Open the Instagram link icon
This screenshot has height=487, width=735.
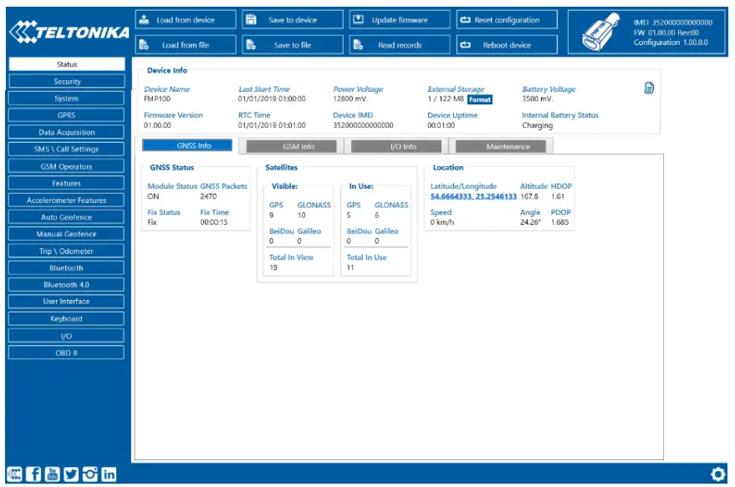click(x=89, y=472)
